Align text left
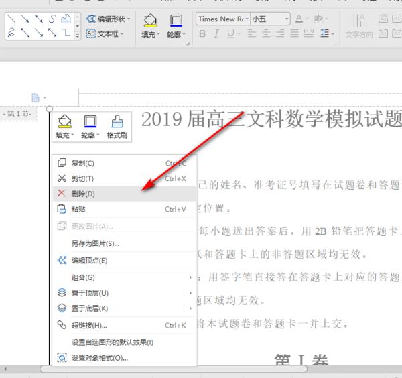 coord(252,34)
